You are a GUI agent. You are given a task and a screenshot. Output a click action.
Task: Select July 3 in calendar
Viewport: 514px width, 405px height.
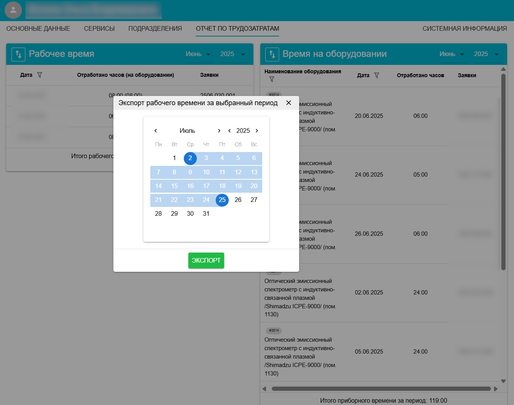[206, 158]
